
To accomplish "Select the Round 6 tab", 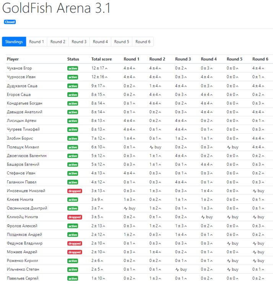I will click(x=143, y=42).
